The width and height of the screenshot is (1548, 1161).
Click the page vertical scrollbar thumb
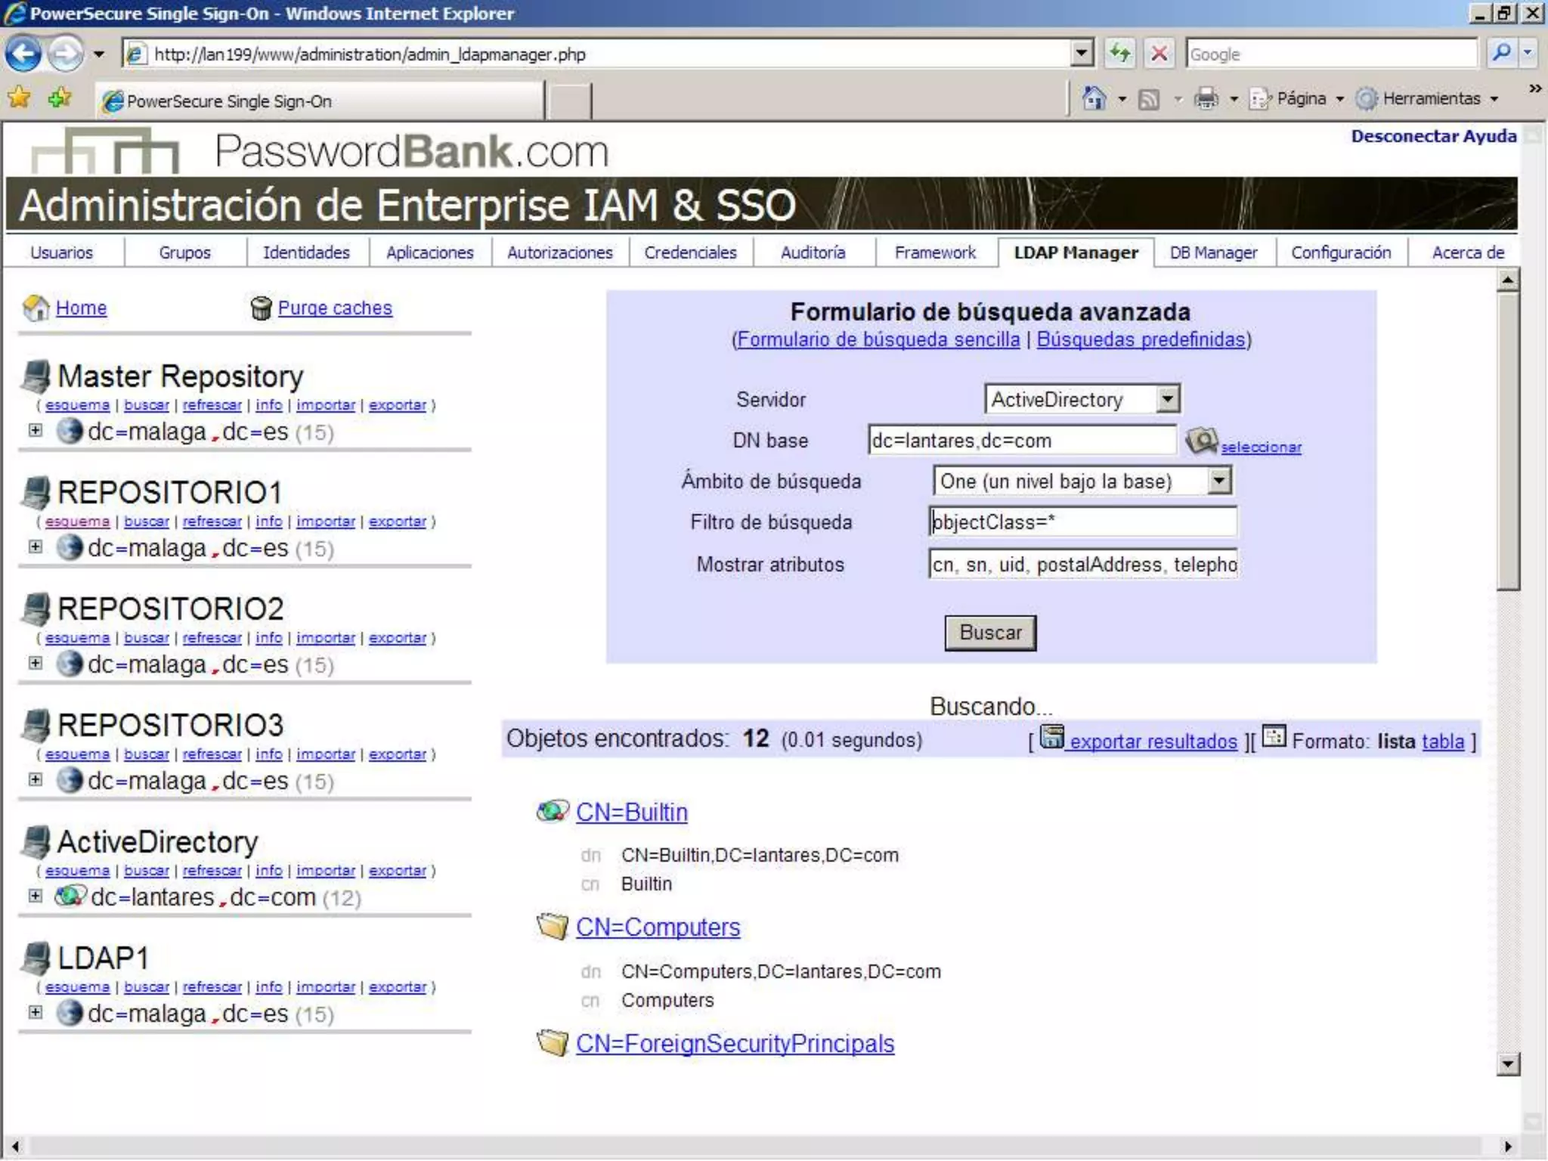[1508, 442]
